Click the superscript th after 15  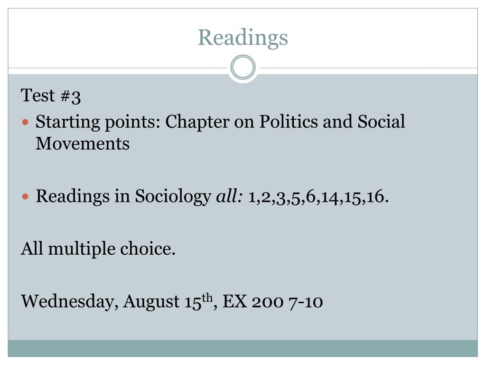coord(207,298)
